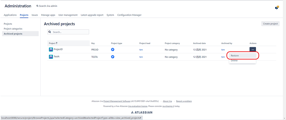The image size is (286, 120).
Task: Open project lead ten for ProjectD
Action: coord(141,50)
